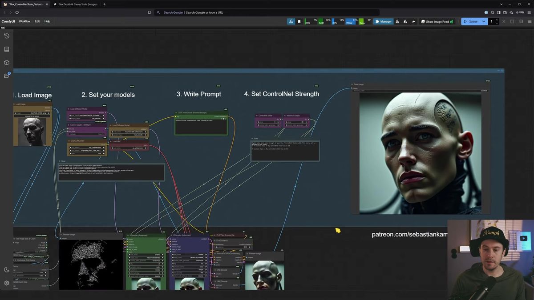Adjust the ControlNet Slider value widget
The width and height of the screenshot is (534, 300).
tap(268, 122)
